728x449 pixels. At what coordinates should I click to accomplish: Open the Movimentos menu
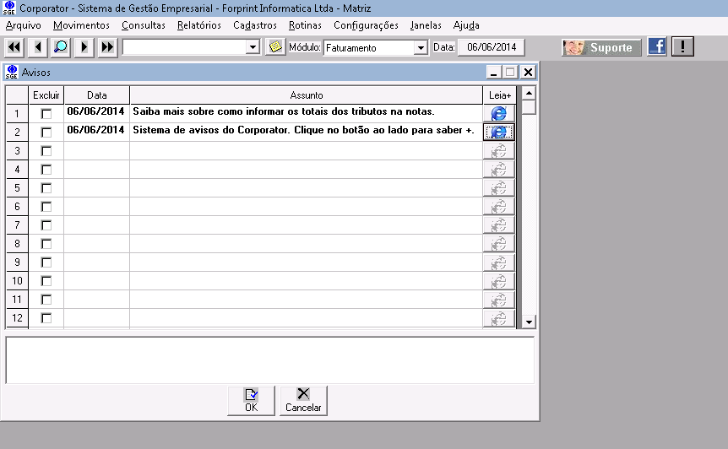click(81, 25)
